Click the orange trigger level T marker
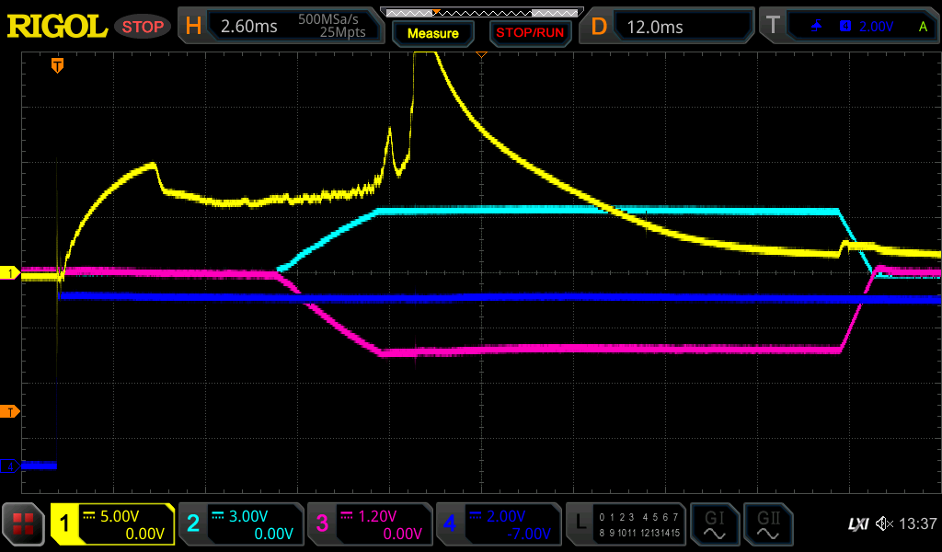 (x=10, y=410)
